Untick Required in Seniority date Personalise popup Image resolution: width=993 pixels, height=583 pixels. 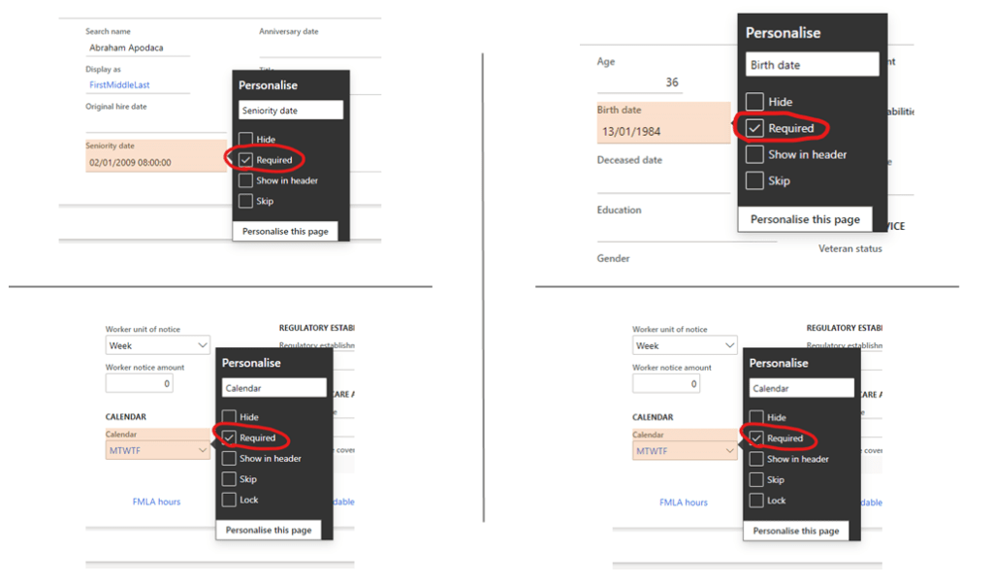pyautogui.click(x=246, y=160)
